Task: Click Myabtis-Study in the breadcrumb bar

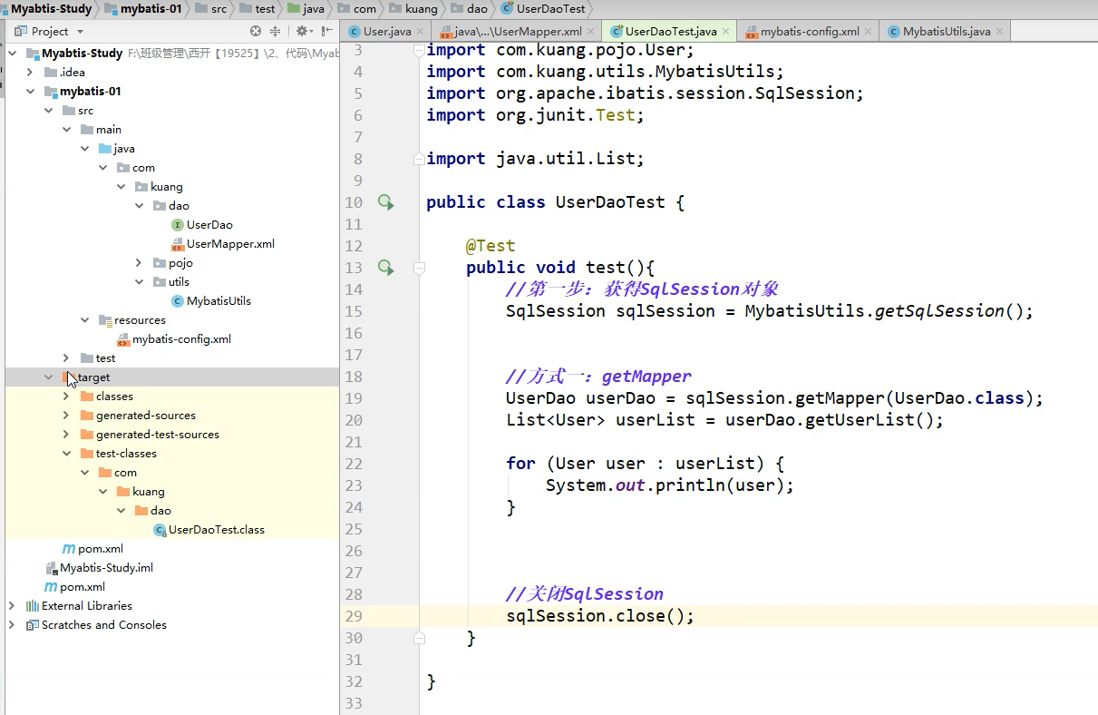Action: pyautogui.click(x=52, y=8)
